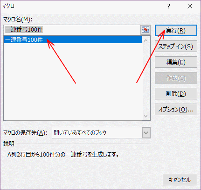Open macro options via オプション(O)...

coord(176,110)
